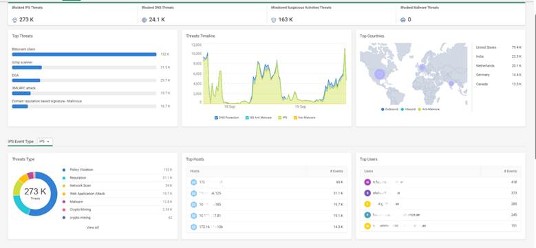
Task: Click the avatar of the user with 285 events
Action: (x=367, y=204)
